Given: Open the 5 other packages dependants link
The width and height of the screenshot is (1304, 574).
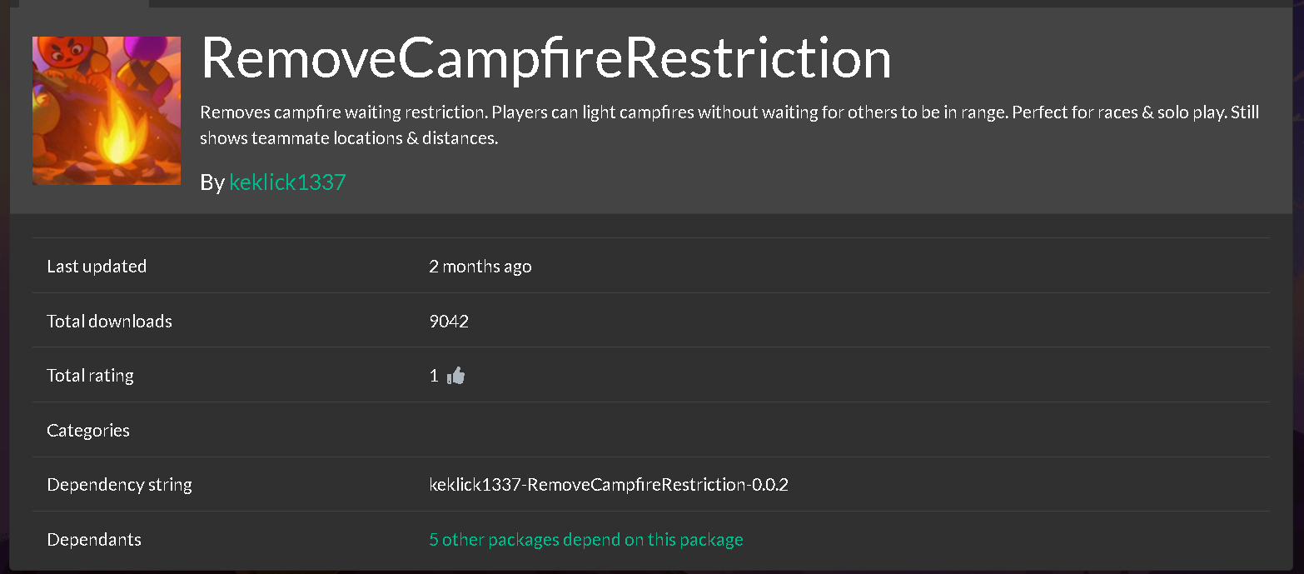Looking at the screenshot, I should (x=586, y=540).
